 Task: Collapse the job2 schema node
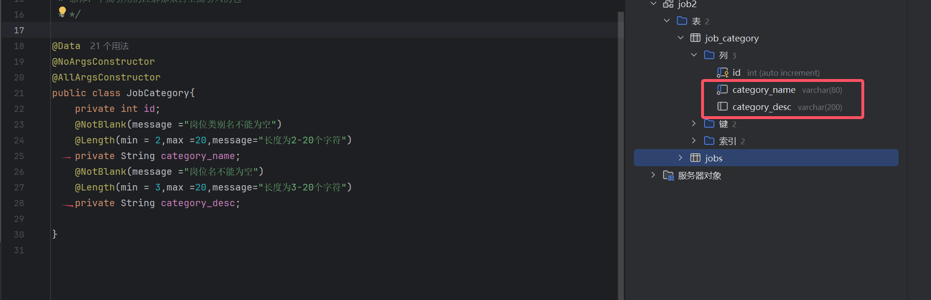click(653, 4)
